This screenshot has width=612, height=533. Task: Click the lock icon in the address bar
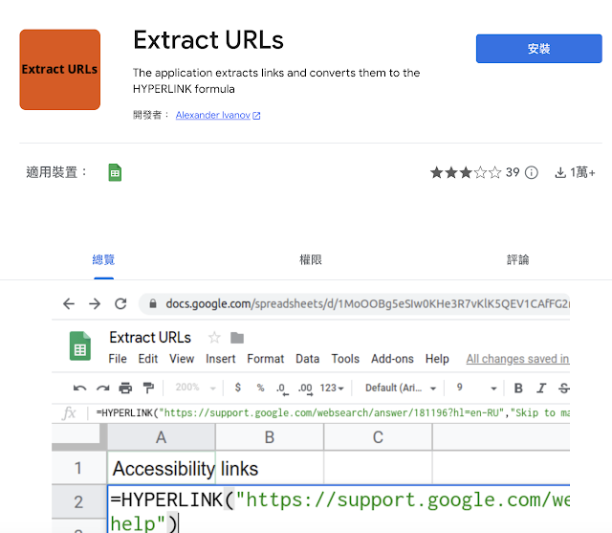pyautogui.click(x=153, y=303)
